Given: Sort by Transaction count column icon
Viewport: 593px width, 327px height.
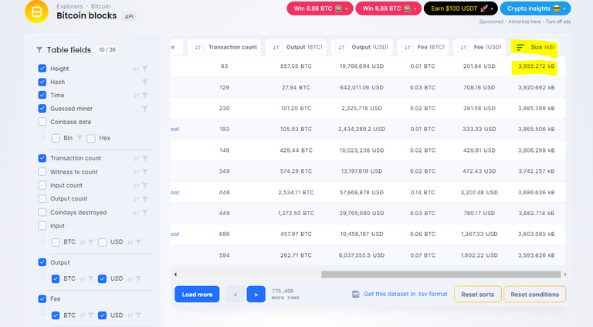Looking at the screenshot, I should click(x=198, y=48).
